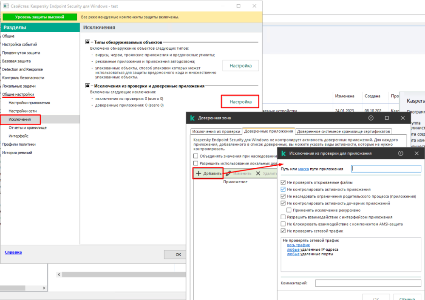Toggle Не проверять сетевой трафик checkbox
The width and height of the screenshot is (425, 300).
tap(283, 231)
